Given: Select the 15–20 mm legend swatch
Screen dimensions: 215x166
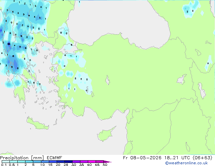Looking at the screenshot, I should 53,162.
